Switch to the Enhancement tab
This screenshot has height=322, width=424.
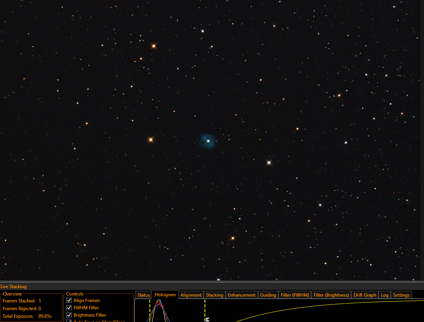241,295
